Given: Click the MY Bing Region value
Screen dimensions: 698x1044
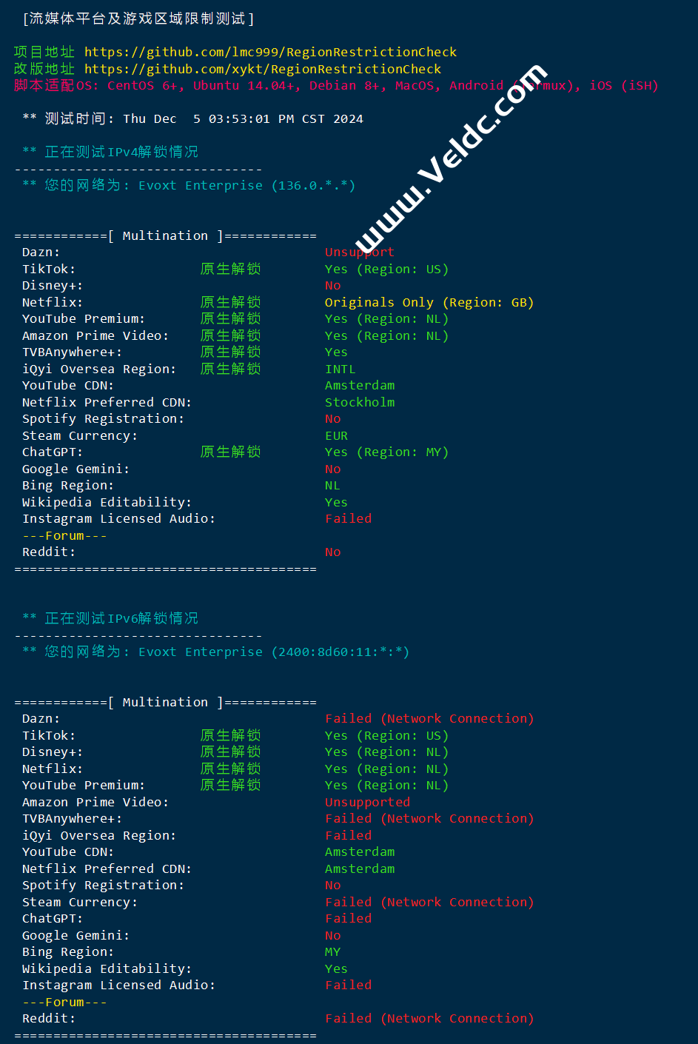Looking at the screenshot, I should [x=332, y=951].
